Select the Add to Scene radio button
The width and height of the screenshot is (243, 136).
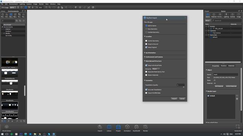tap(146, 26)
